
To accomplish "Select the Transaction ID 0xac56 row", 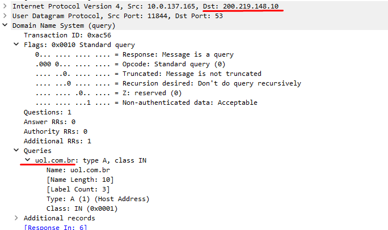I will [68, 35].
